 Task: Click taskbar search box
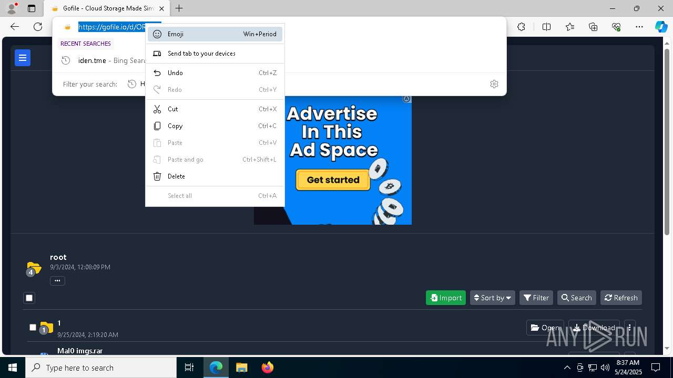(x=101, y=367)
